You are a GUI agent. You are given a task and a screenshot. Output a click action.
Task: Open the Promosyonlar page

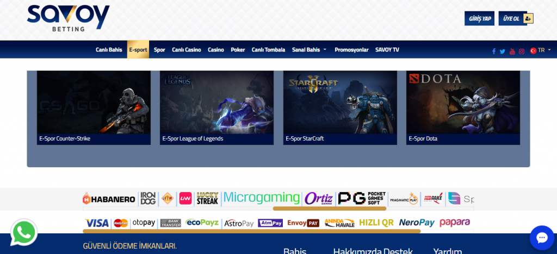[x=351, y=49]
